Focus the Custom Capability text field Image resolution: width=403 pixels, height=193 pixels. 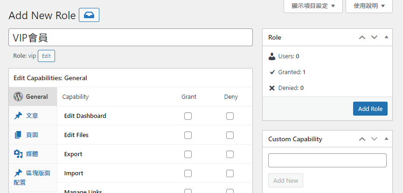[x=327, y=160]
